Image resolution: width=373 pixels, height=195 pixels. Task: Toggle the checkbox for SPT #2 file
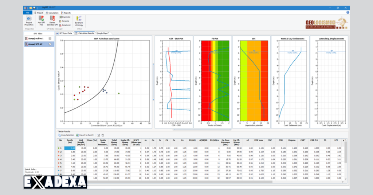coord(50,44)
